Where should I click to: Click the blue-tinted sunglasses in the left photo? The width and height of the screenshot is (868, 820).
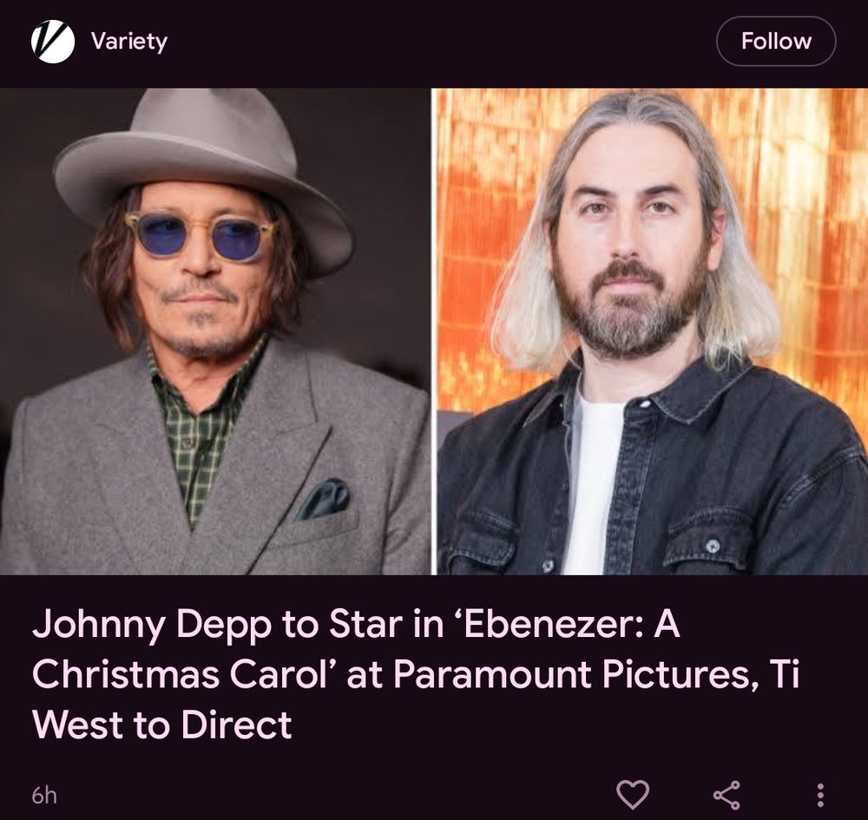click(201, 236)
